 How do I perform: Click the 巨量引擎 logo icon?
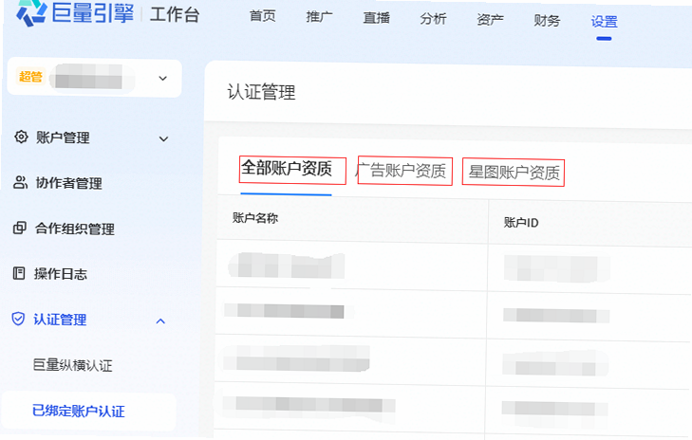tap(31, 12)
